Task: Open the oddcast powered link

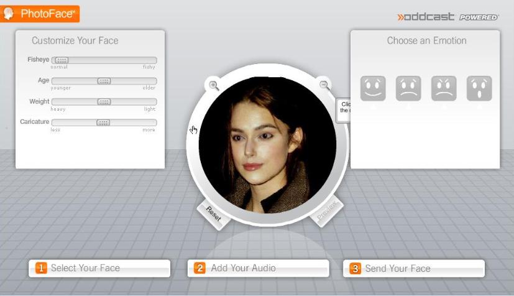Action: [x=447, y=17]
